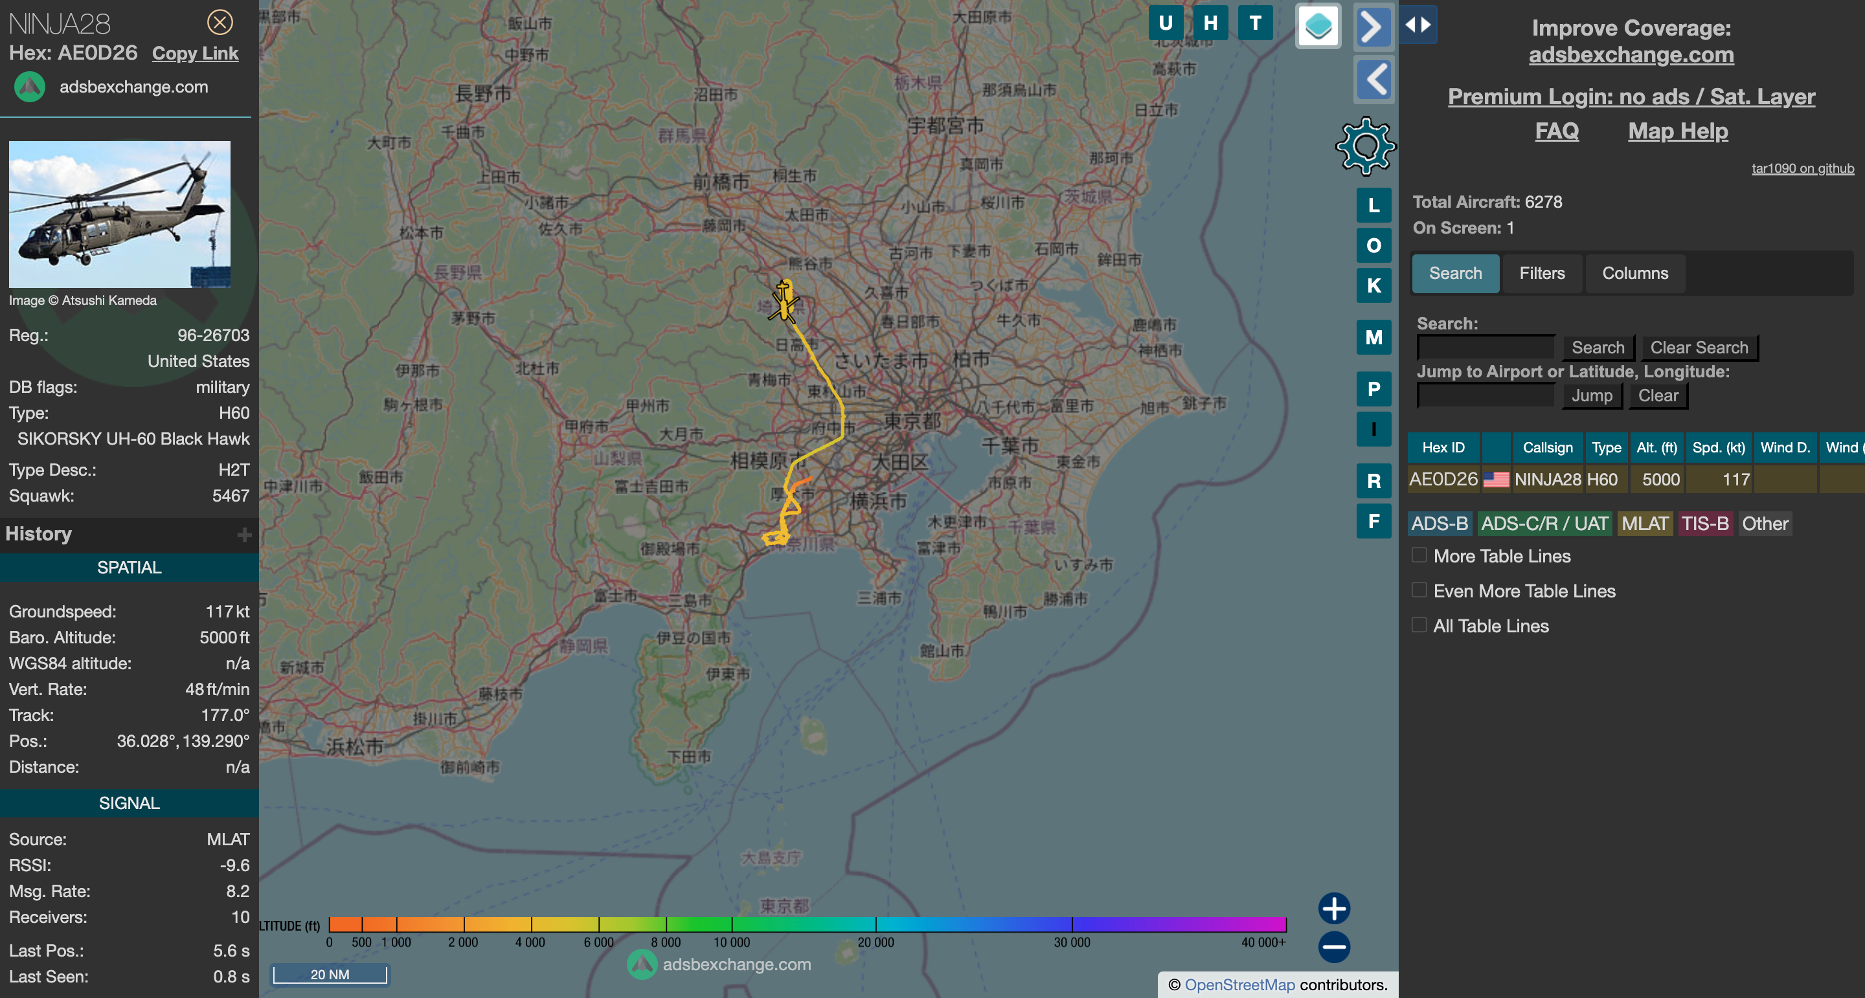Sort table by Wind D. column
Screen dimensions: 1865x998
[x=1785, y=447]
